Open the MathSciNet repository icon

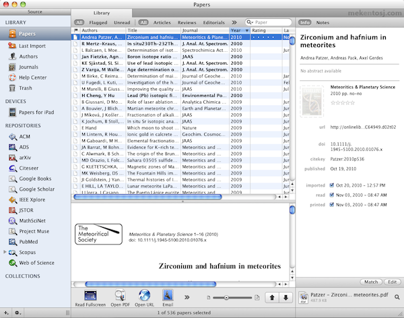click(13, 221)
